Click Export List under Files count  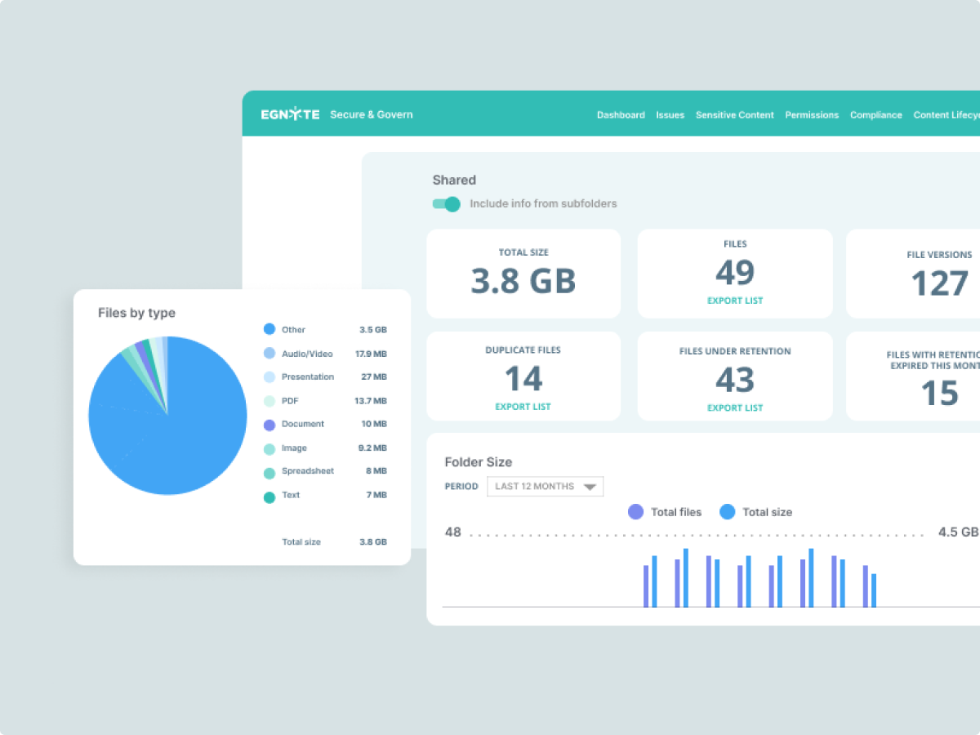735,301
